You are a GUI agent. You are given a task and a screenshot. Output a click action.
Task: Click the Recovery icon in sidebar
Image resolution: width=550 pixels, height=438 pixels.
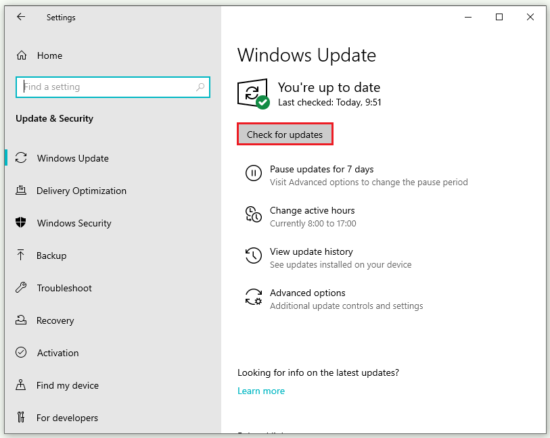21,320
